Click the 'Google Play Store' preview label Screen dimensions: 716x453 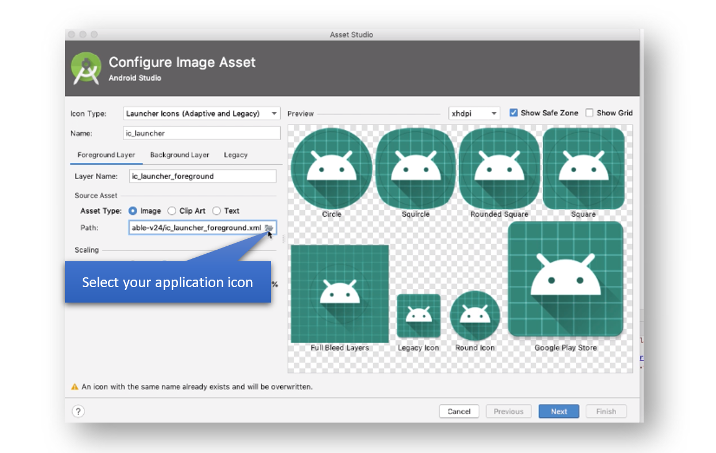[566, 348]
